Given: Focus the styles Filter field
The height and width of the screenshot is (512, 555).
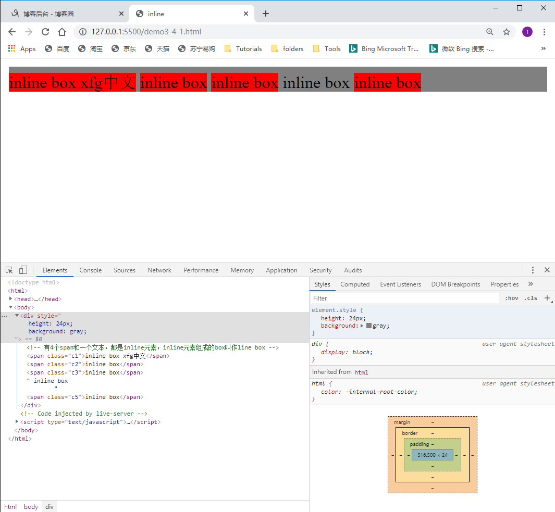Looking at the screenshot, I should coord(405,298).
